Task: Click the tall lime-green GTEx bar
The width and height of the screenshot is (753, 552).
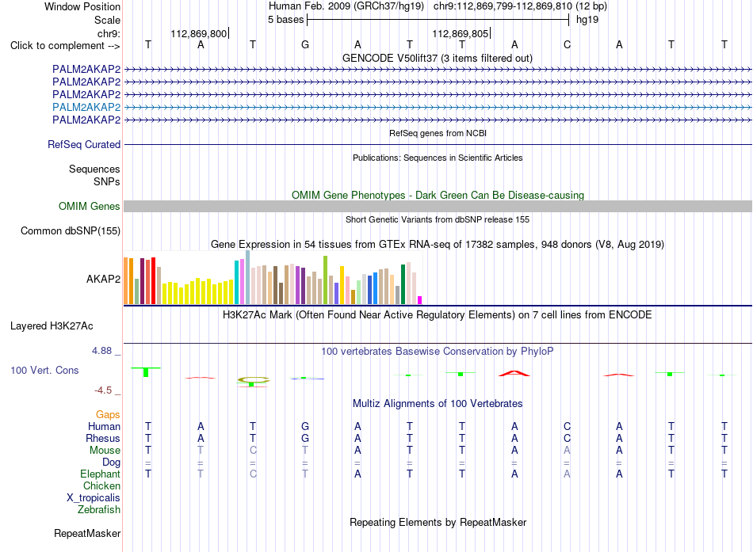Action: tap(326, 280)
